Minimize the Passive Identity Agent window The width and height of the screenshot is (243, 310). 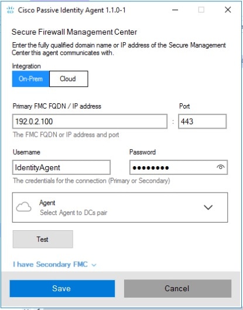point(175,9)
